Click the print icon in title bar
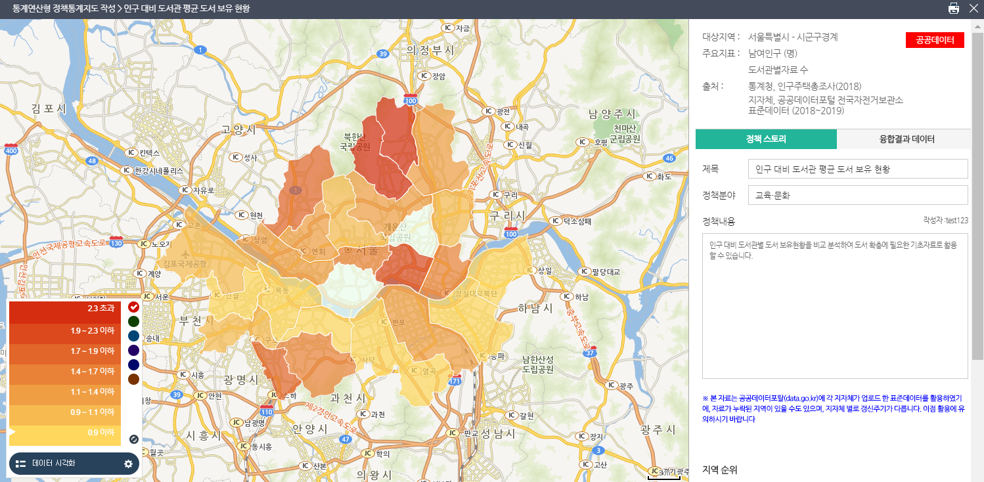This screenshot has width=984, height=482. tap(954, 9)
